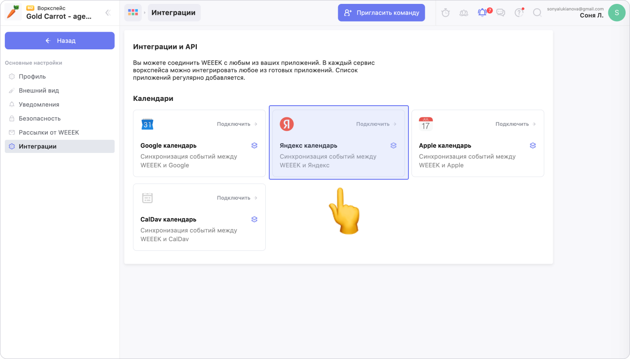Open the Gold Carrot workspace name
630x359 pixels.
pyautogui.click(x=59, y=16)
